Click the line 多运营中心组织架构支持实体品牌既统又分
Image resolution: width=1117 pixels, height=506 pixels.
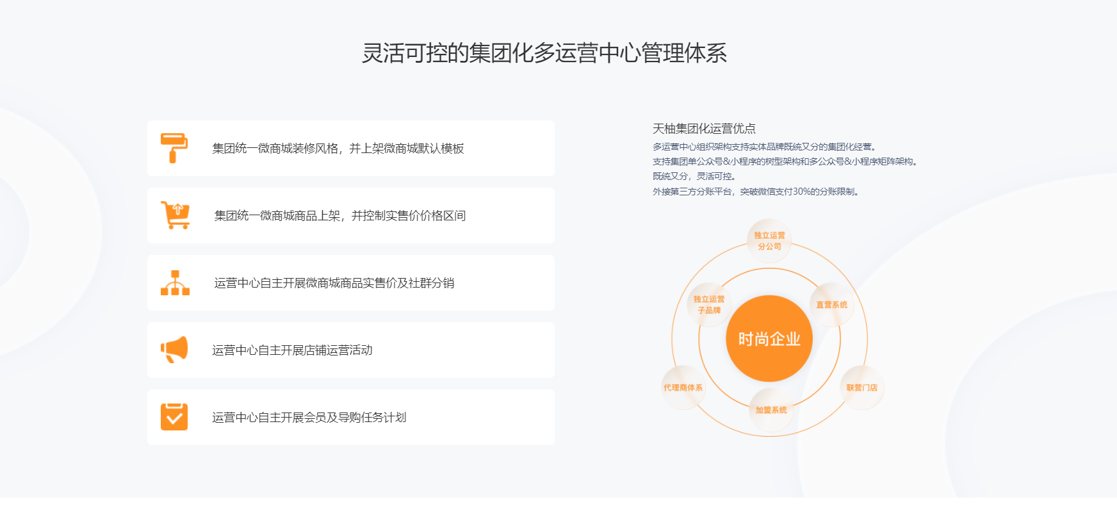tap(765, 147)
